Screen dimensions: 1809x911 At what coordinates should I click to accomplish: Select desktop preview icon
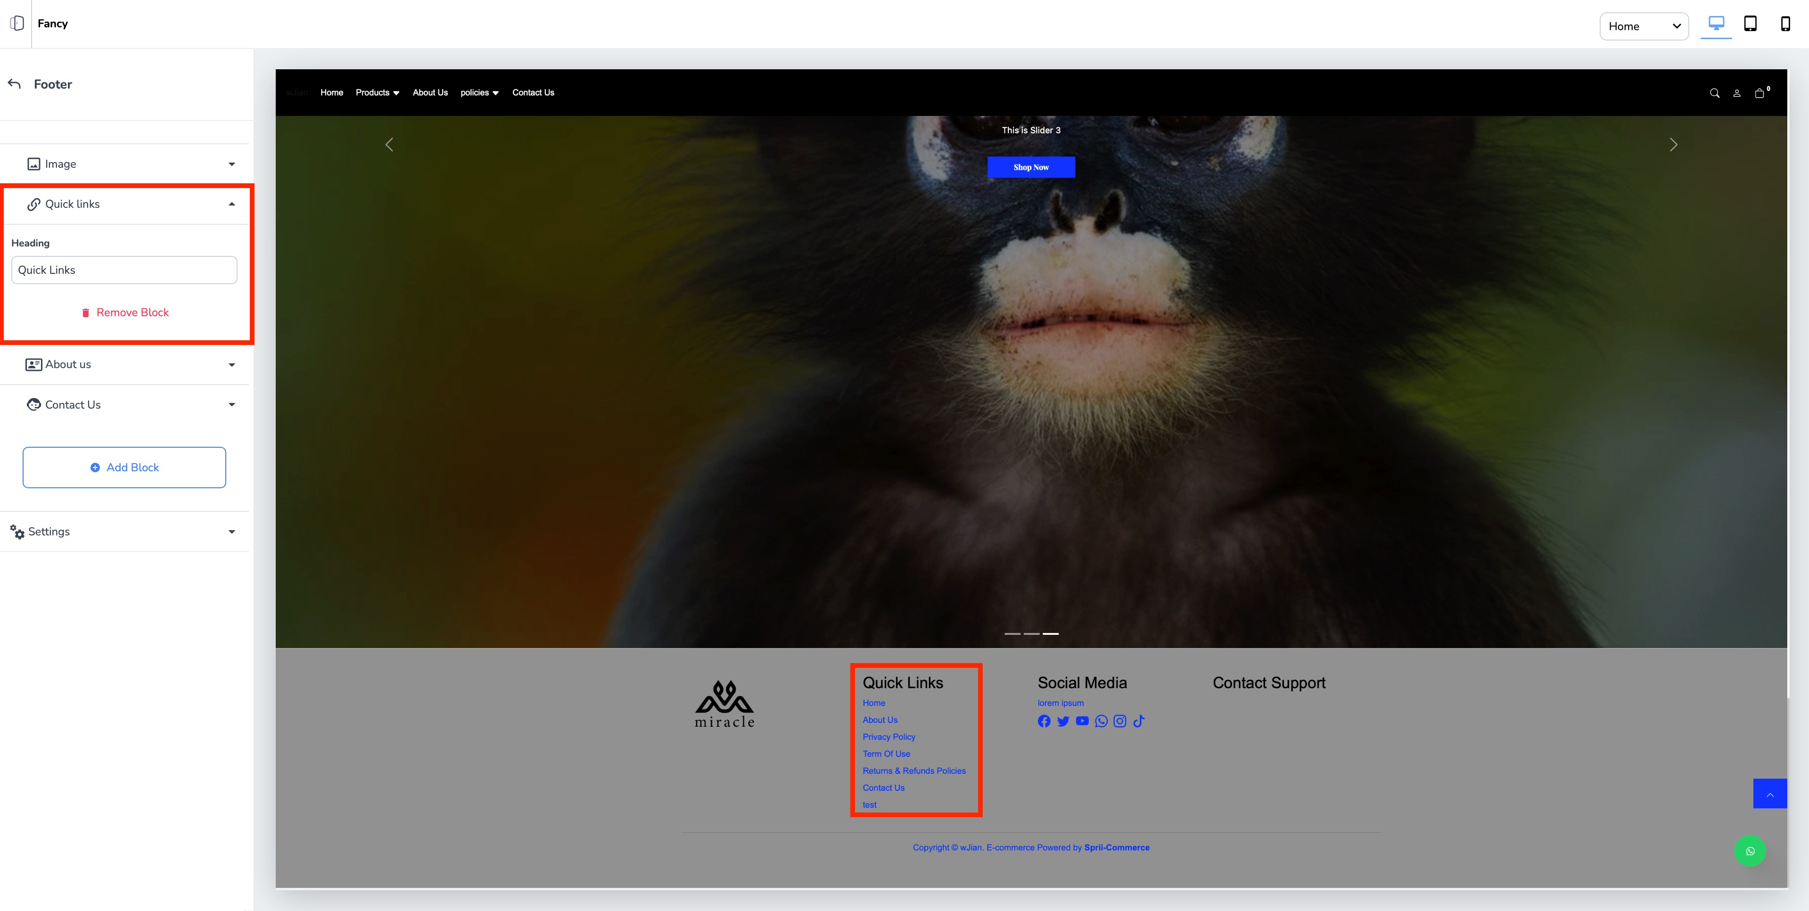tap(1716, 24)
